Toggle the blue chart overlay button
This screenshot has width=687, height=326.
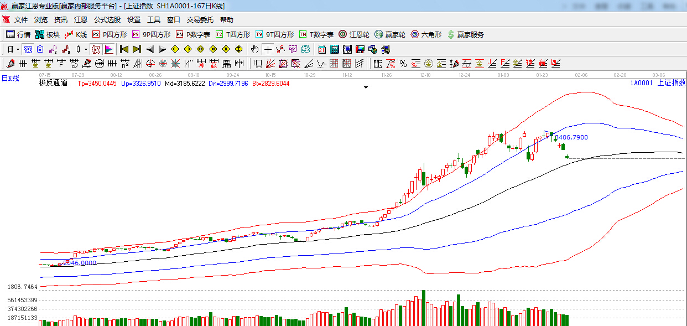click(x=28, y=49)
